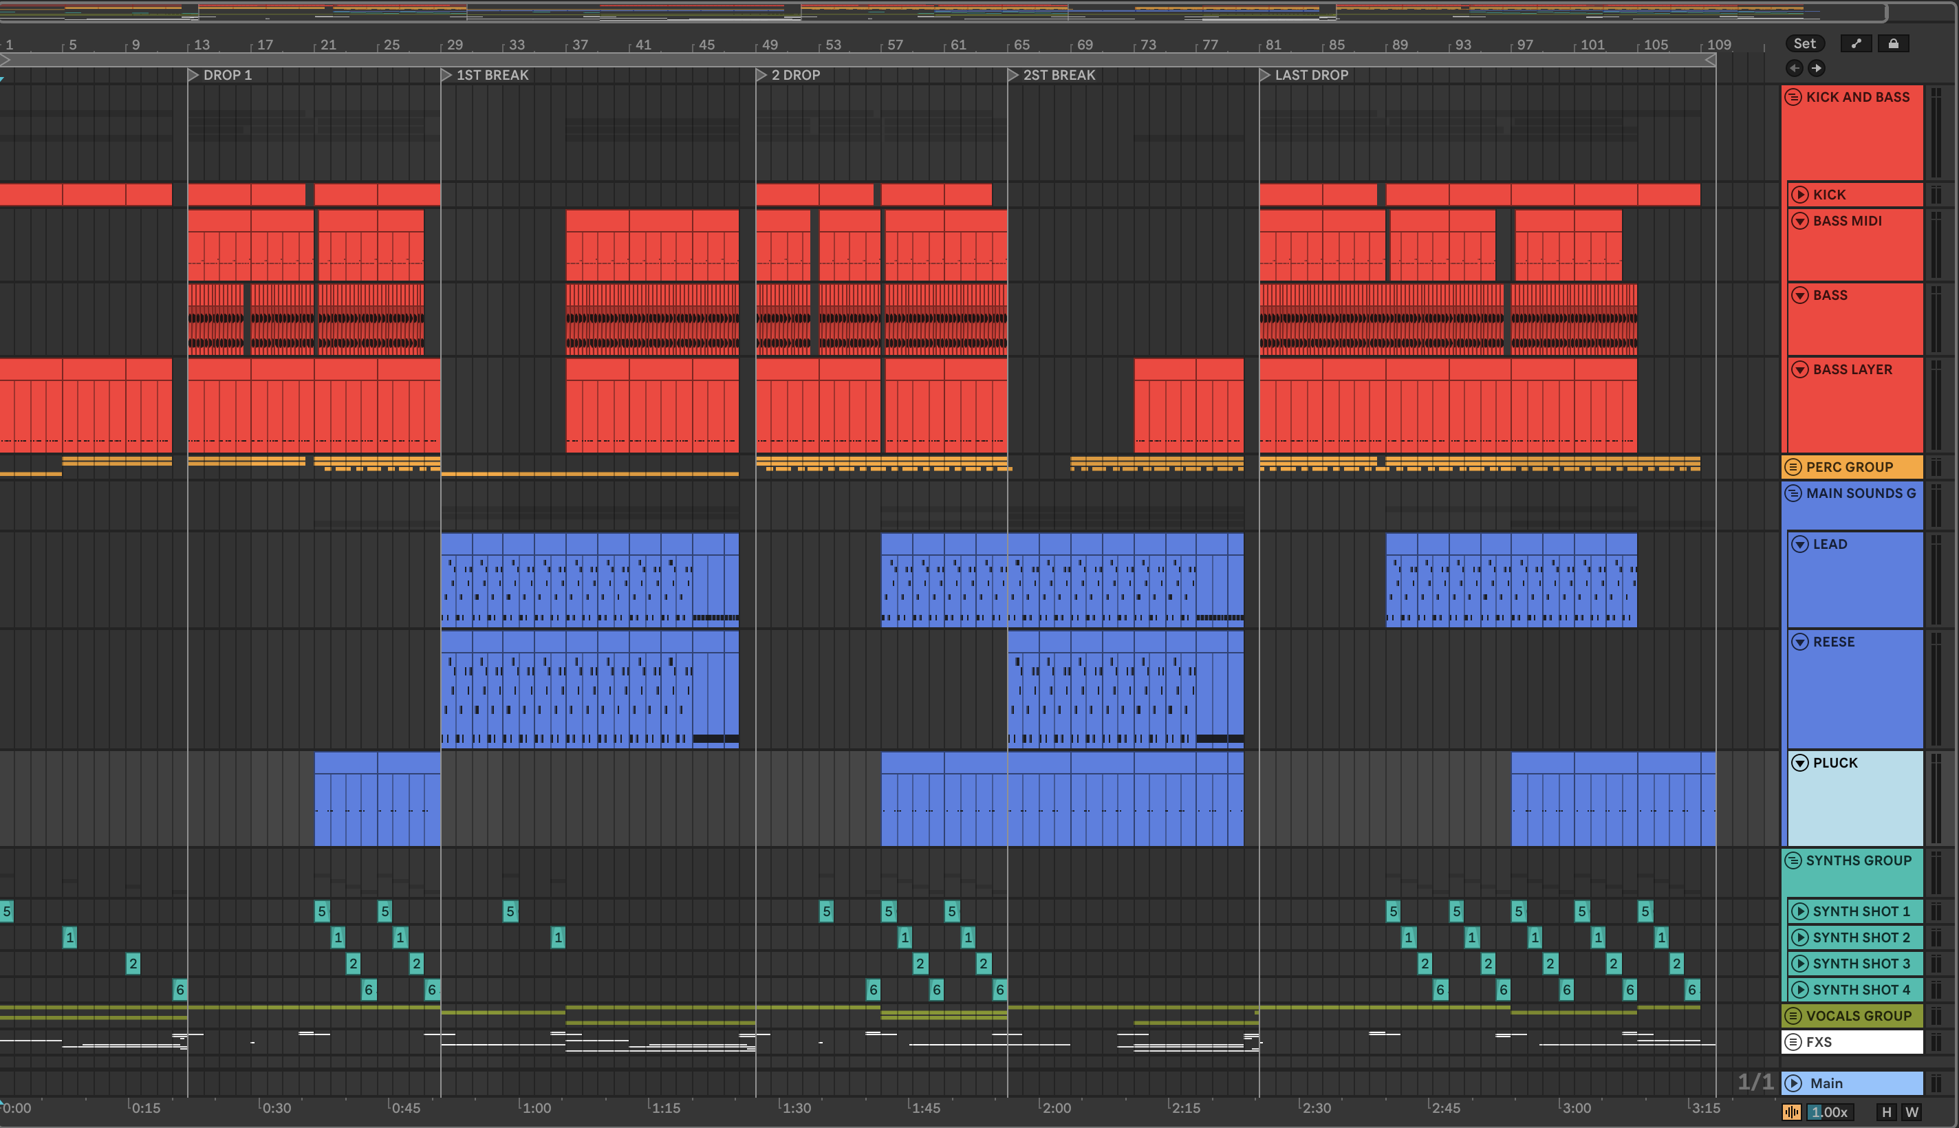
Task: Select the SYNTHS GROUP track name
Action: 1859,860
